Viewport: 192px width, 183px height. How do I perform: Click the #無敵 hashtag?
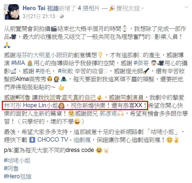click(x=65, y=71)
